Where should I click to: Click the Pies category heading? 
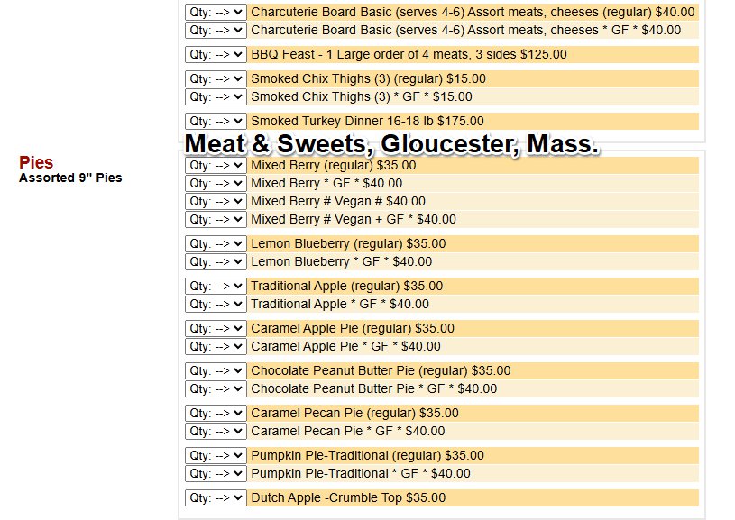pos(36,163)
